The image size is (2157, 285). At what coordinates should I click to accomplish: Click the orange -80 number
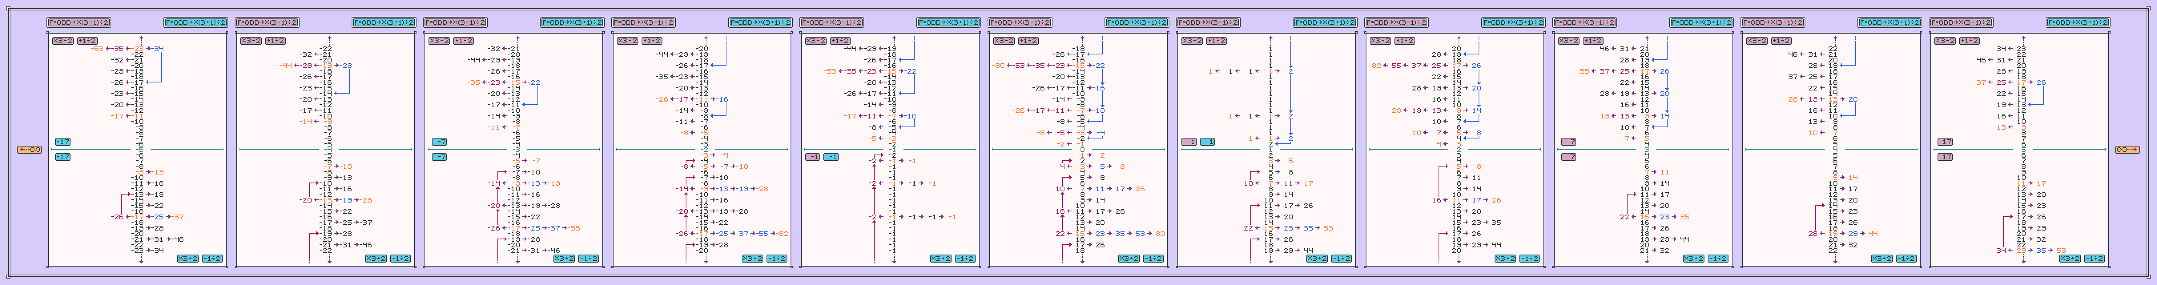[x=998, y=65]
